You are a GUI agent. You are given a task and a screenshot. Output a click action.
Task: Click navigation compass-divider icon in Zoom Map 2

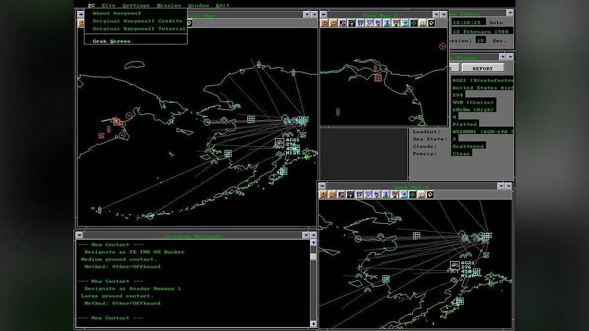pyautogui.click(x=387, y=23)
